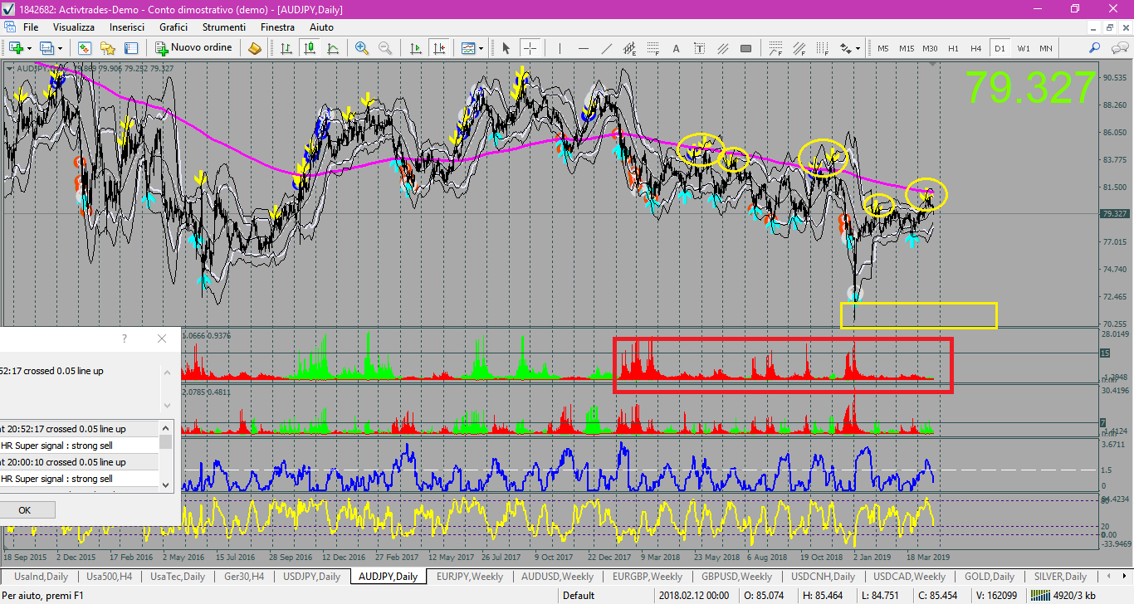The width and height of the screenshot is (1134, 604).
Task: Toggle chart shift from right edge
Action: [440, 48]
